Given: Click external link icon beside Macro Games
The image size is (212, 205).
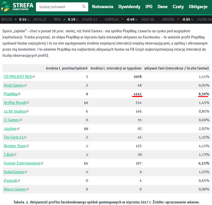Looking at the screenshot, I should point(28,189).
